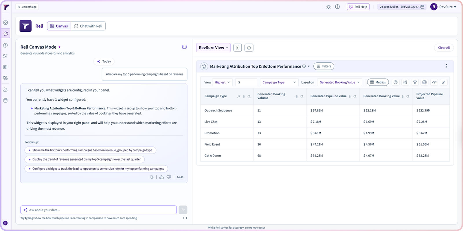Image resolution: width=463 pixels, height=231 pixels.
Task: Click the funnel filter icon in widget toolbar
Action: pyautogui.click(x=415, y=82)
